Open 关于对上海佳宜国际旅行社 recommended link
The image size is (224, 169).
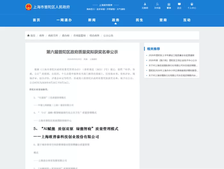tap(173, 65)
